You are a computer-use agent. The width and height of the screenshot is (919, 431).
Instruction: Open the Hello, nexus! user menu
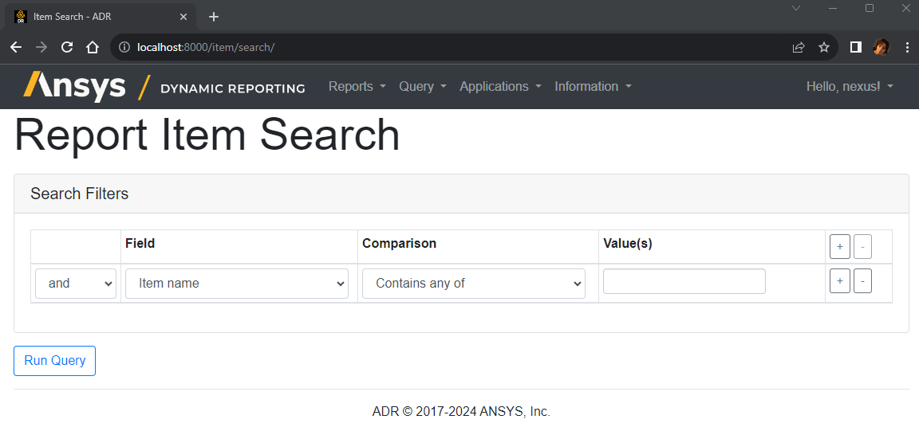click(850, 87)
